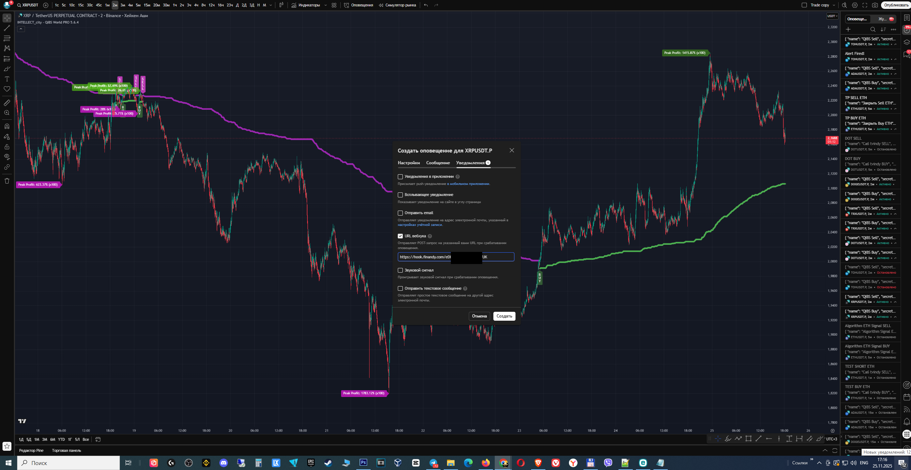Open the mobile app link
Screen dimensions: 911x470
point(468,184)
